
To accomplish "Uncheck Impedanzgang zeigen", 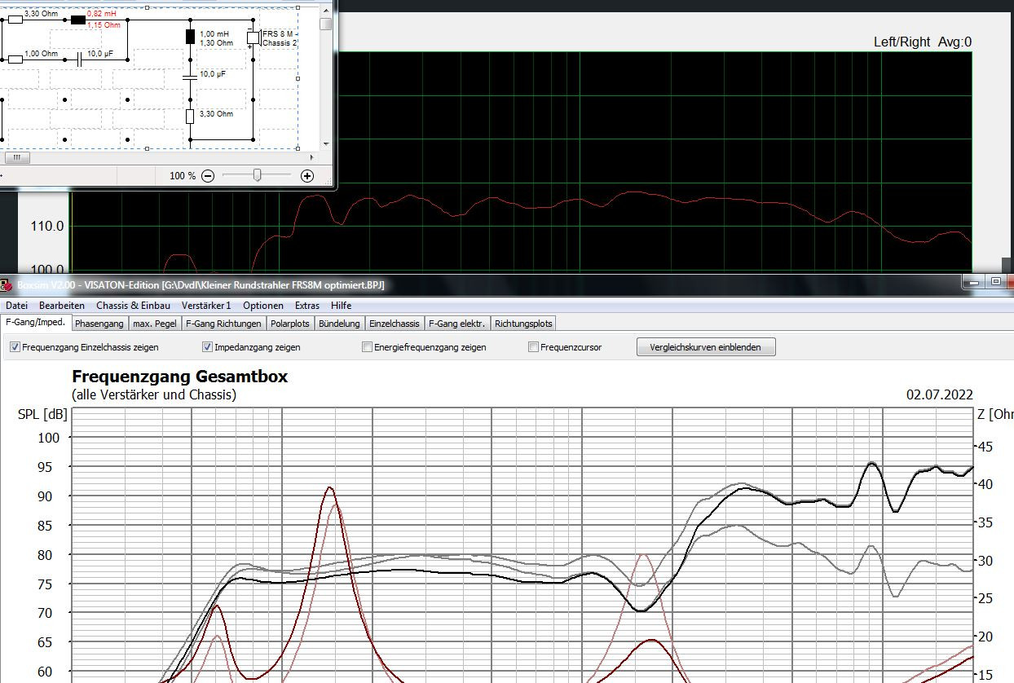I will 207,347.
